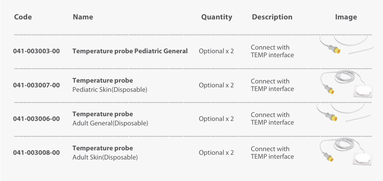Click Optional x 2 for code 041-003003-00
Image resolution: width=383 pixels, height=181 pixels.
tap(216, 51)
